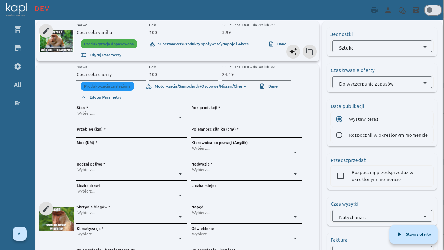This screenshot has height=250, width=444.
Task: Click the category icon beside the Motoryzacja path
Action: (149, 86)
